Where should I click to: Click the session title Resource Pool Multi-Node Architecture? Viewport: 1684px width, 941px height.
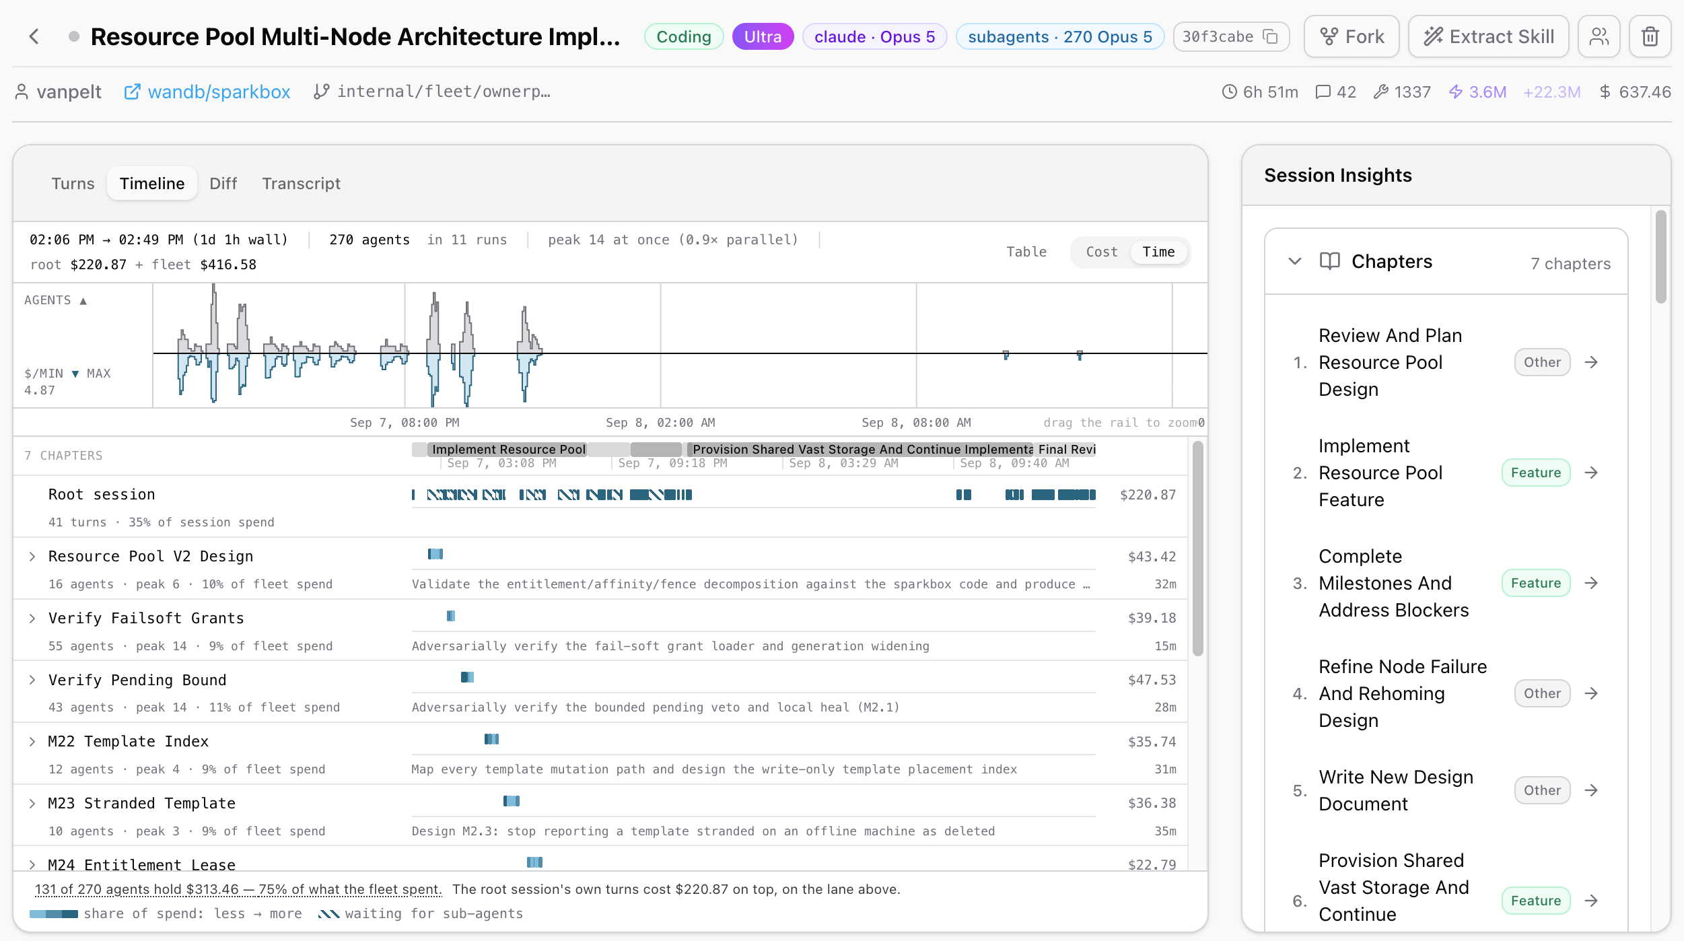click(355, 36)
